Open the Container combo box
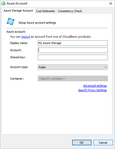 pyautogui.click(x=73, y=79)
